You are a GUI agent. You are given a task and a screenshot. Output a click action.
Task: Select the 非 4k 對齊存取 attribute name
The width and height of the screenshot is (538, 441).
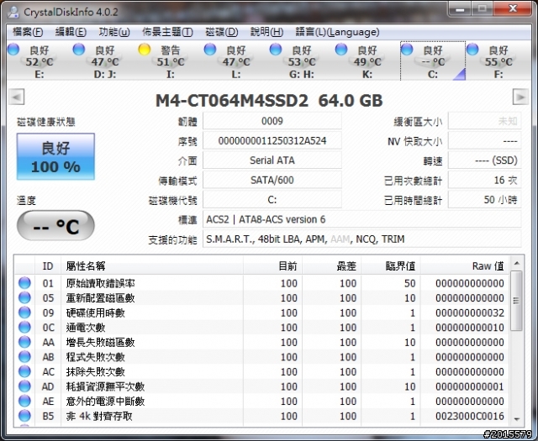tap(99, 416)
